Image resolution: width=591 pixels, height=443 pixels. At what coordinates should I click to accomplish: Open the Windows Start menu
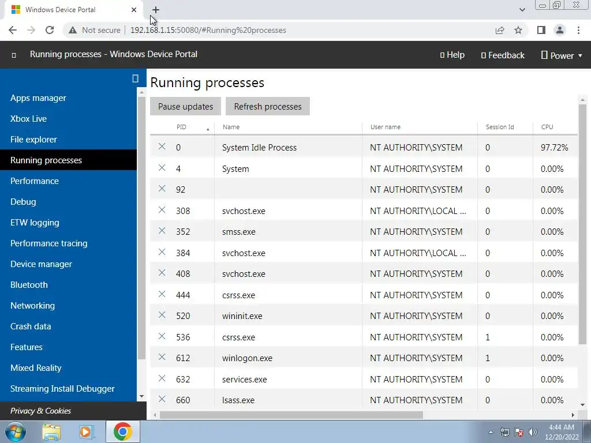(x=16, y=431)
